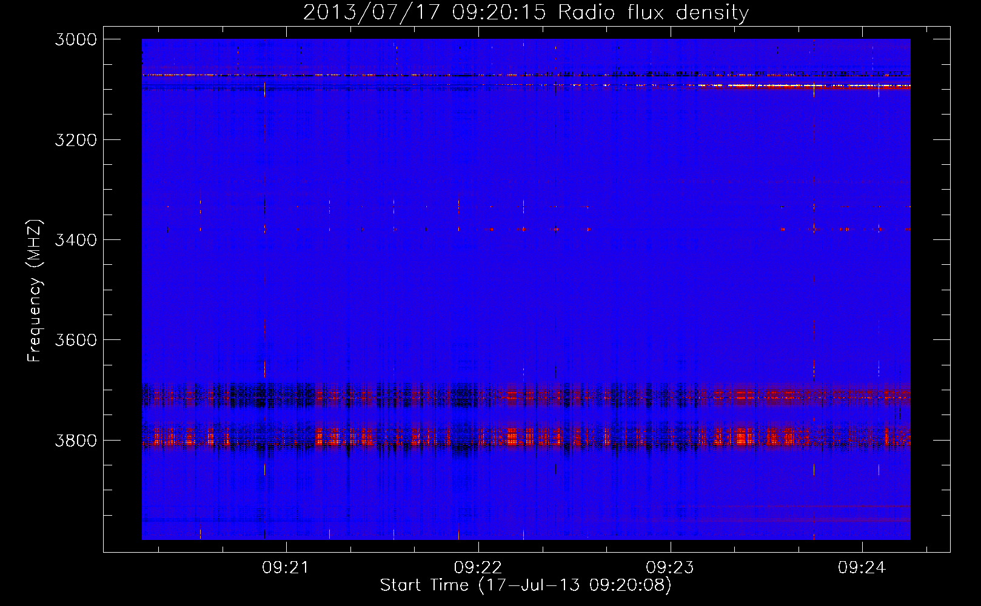Click the 3000 frequency tick label

click(x=76, y=39)
